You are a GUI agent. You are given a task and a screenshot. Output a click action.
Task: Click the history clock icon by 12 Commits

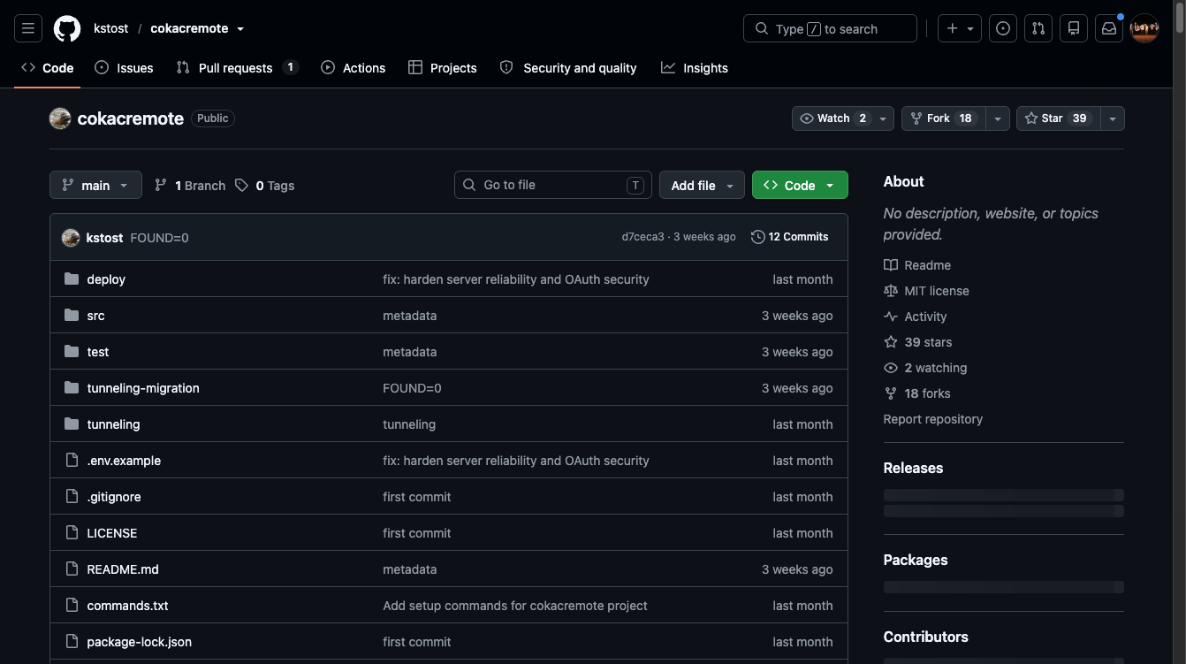point(757,237)
